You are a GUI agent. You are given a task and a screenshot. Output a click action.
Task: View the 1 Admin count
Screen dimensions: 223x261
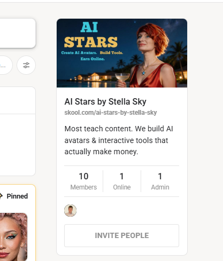[160, 181]
